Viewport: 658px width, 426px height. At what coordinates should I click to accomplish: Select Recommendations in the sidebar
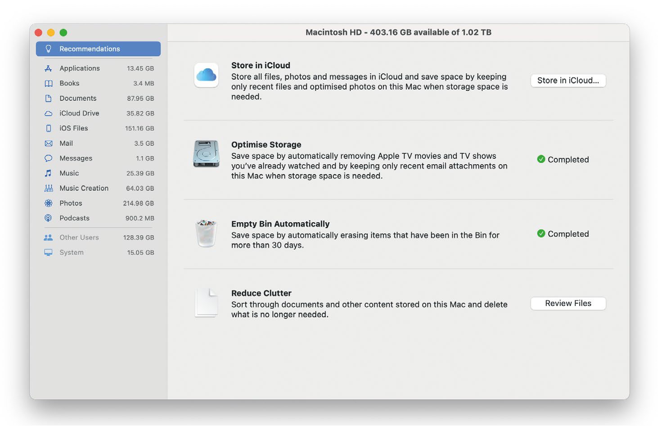click(x=98, y=49)
